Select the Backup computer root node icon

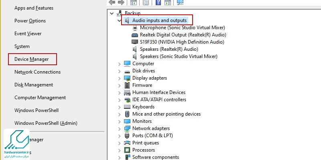(119, 13)
